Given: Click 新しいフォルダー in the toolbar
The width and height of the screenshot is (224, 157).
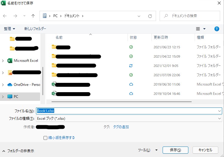Looking at the screenshot, I should pyautogui.click(x=35, y=29).
